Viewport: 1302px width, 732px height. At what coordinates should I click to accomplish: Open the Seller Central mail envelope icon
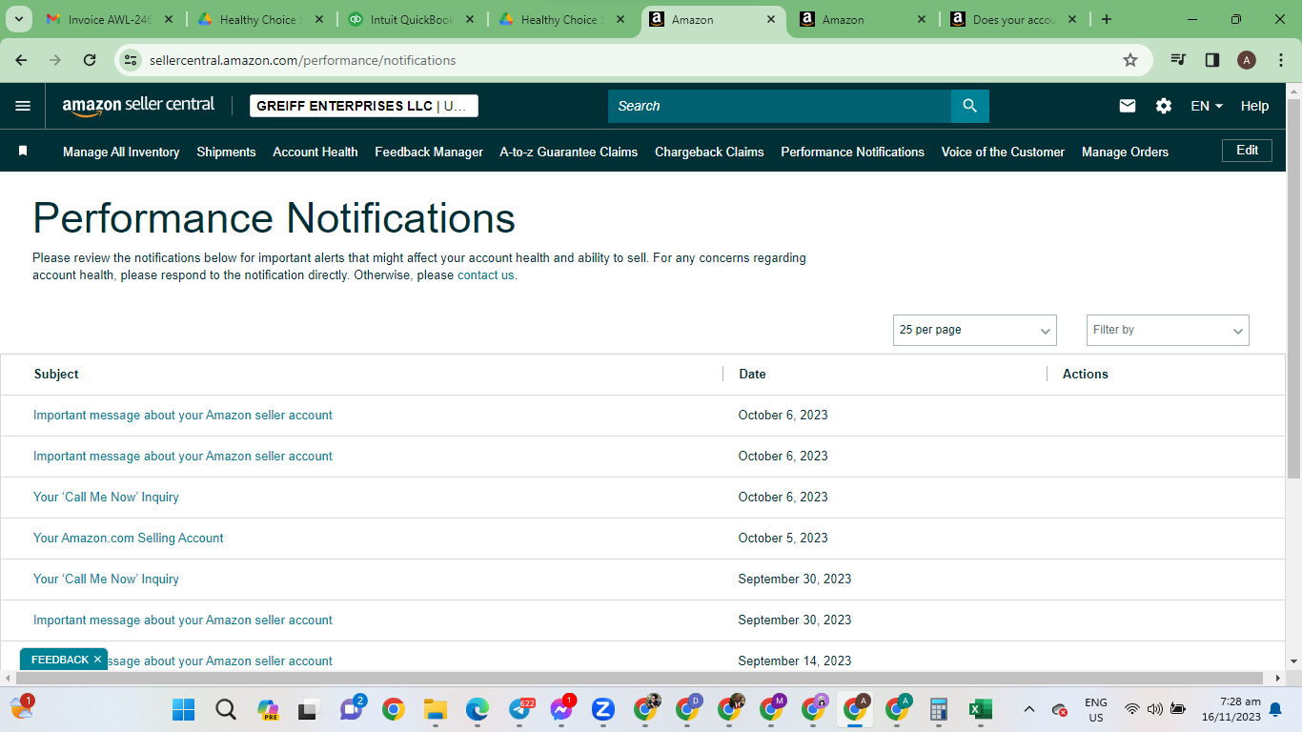tap(1128, 106)
